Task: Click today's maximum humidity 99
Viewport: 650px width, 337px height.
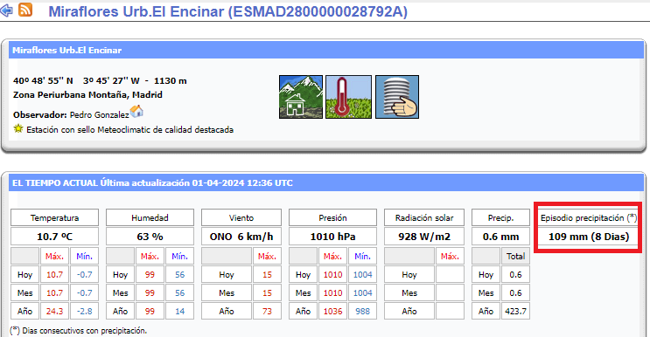Action: (150, 274)
